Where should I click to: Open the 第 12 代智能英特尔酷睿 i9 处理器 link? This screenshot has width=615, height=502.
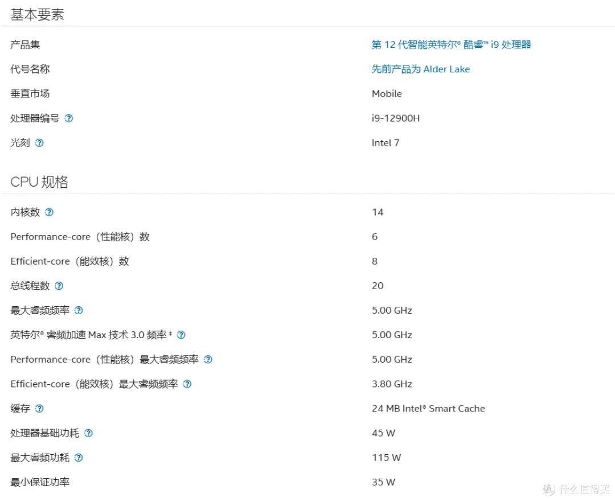click(451, 44)
